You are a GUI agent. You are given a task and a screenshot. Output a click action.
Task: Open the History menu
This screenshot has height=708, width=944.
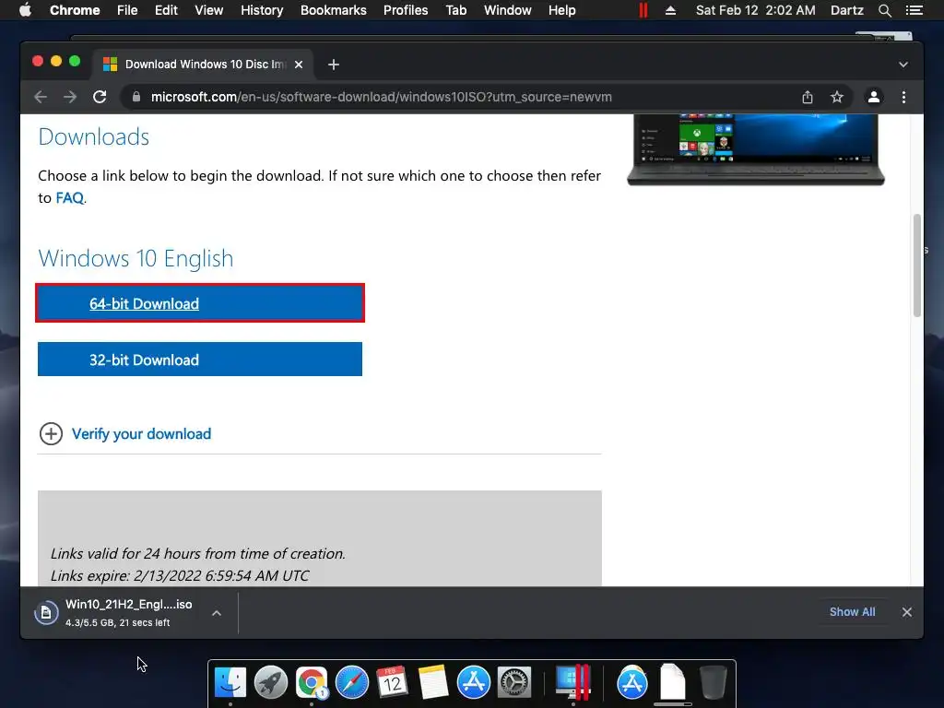tap(262, 10)
